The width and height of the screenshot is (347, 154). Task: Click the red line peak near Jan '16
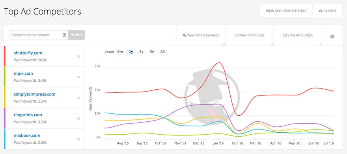(219, 63)
